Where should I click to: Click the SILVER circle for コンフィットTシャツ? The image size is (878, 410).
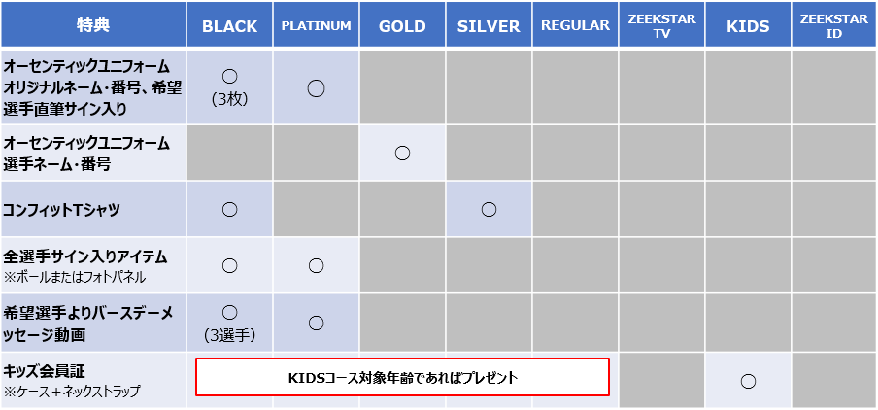click(x=489, y=210)
